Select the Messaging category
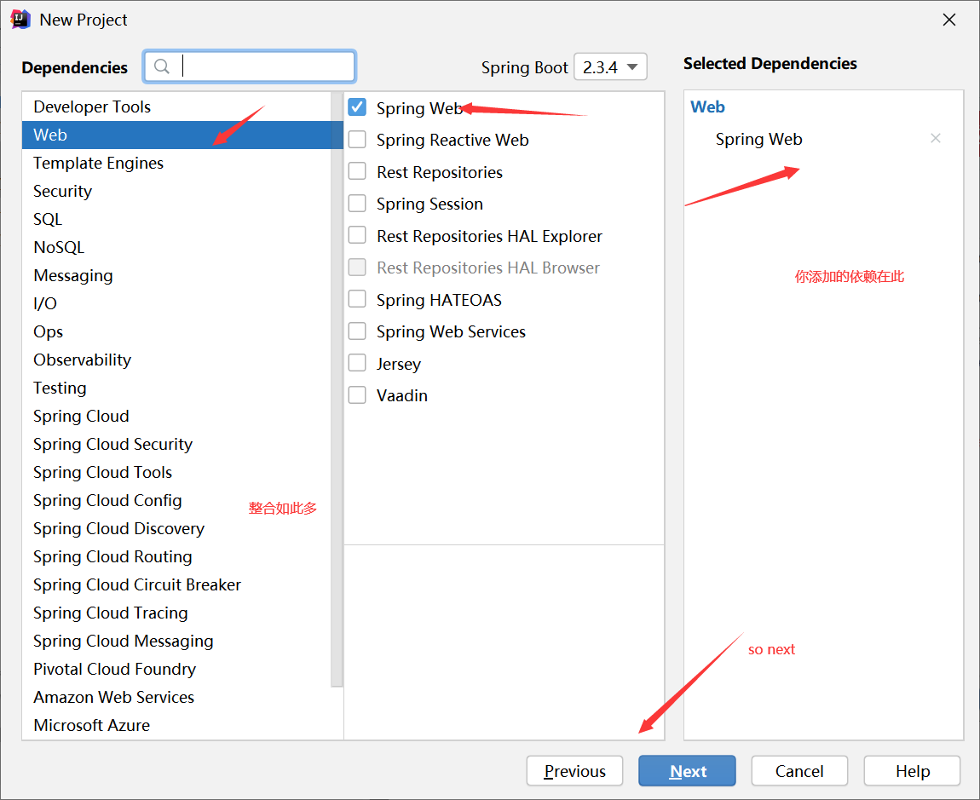This screenshot has height=800, width=980. click(x=177, y=276)
